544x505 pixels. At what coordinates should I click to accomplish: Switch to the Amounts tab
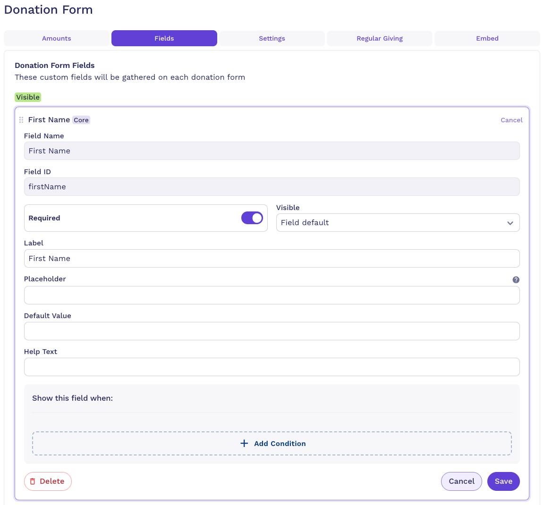pos(57,39)
